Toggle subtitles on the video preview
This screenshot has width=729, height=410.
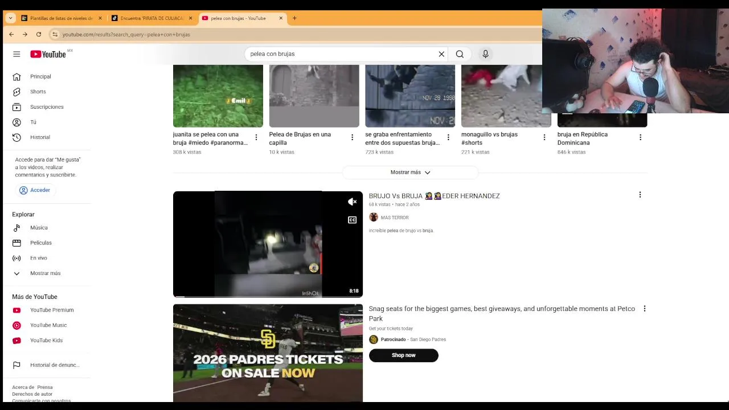click(x=353, y=220)
